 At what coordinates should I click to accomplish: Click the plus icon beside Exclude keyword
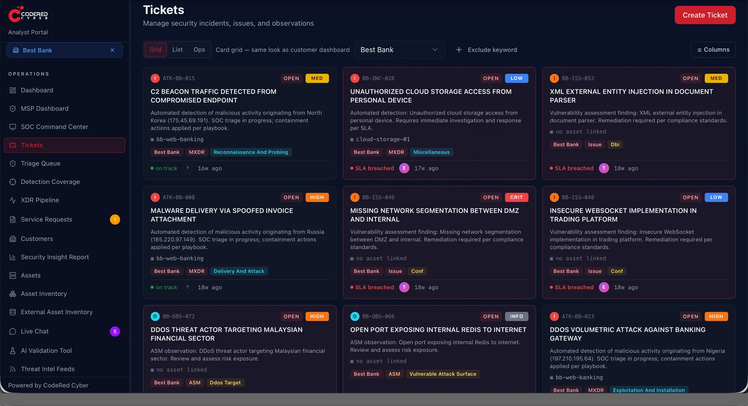coord(459,50)
